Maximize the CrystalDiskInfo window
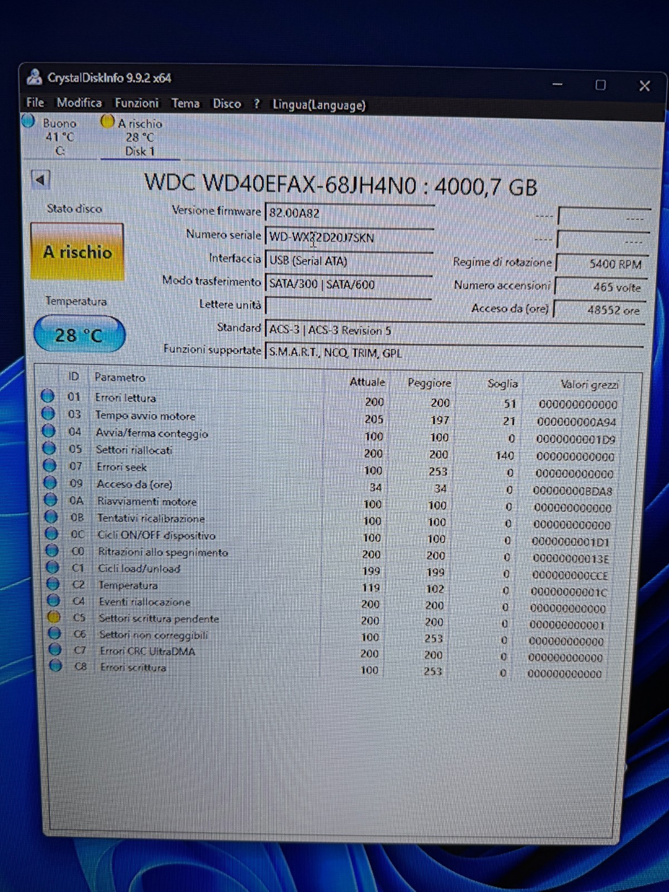Screen dimensions: 669x892 600,85
